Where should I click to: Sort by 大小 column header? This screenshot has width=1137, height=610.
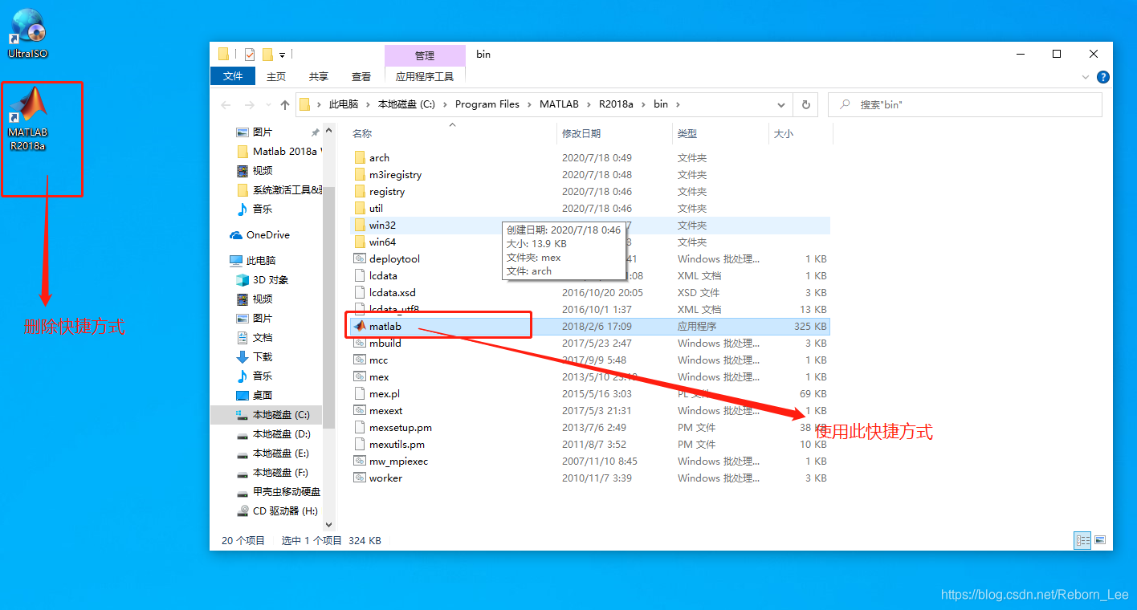[x=801, y=134]
